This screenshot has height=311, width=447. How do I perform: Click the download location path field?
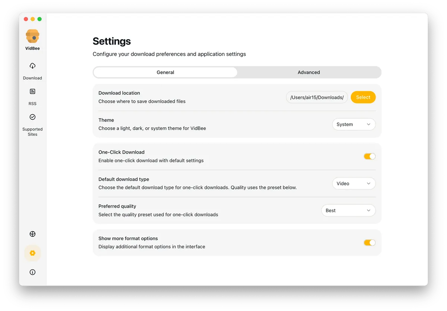tap(317, 97)
